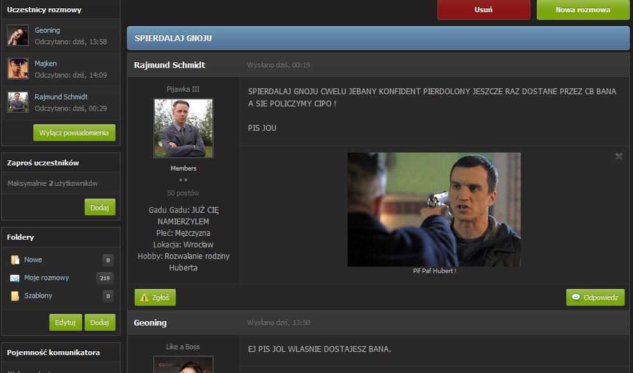The width and height of the screenshot is (633, 373).
Task: Click the SPIERDALAJ GNOJU conversation title bar
Action: pyautogui.click(x=378, y=38)
